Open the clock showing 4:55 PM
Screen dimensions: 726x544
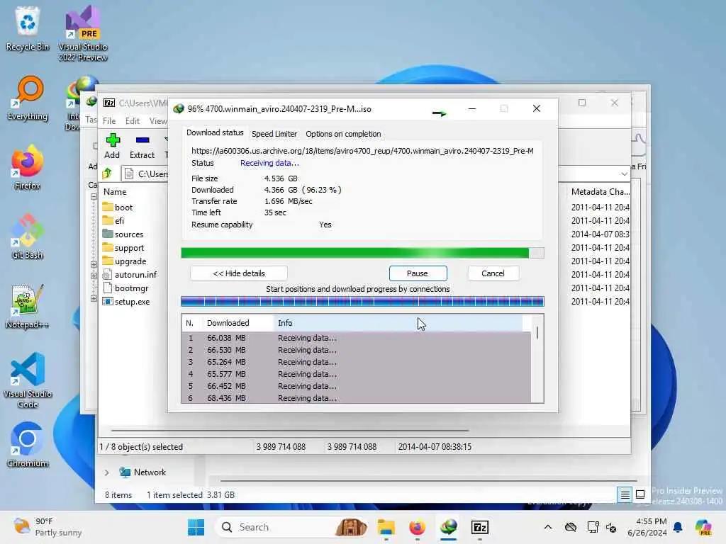click(x=647, y=527)
